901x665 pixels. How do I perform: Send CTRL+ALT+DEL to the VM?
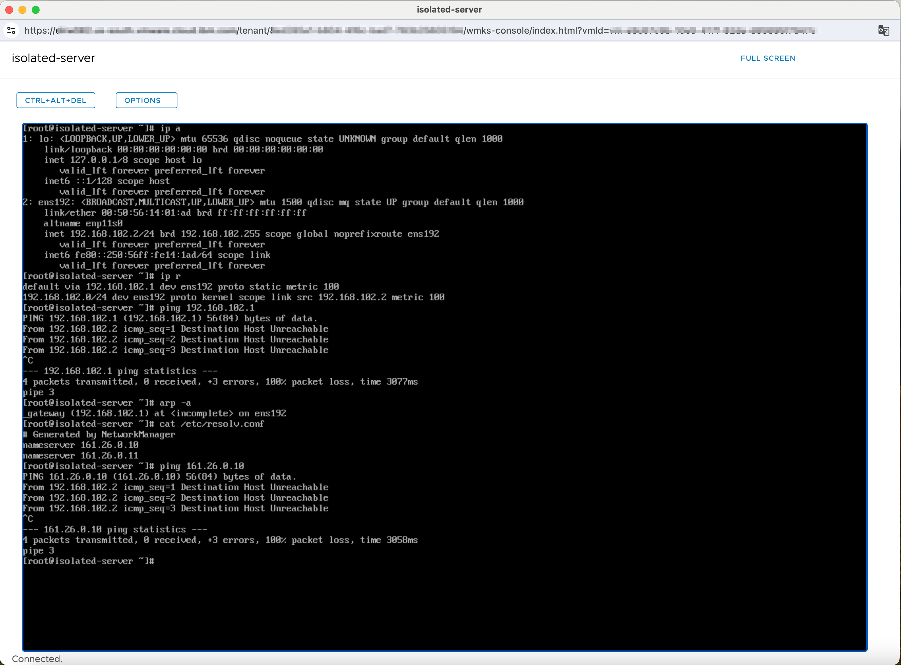pos(55,100)
